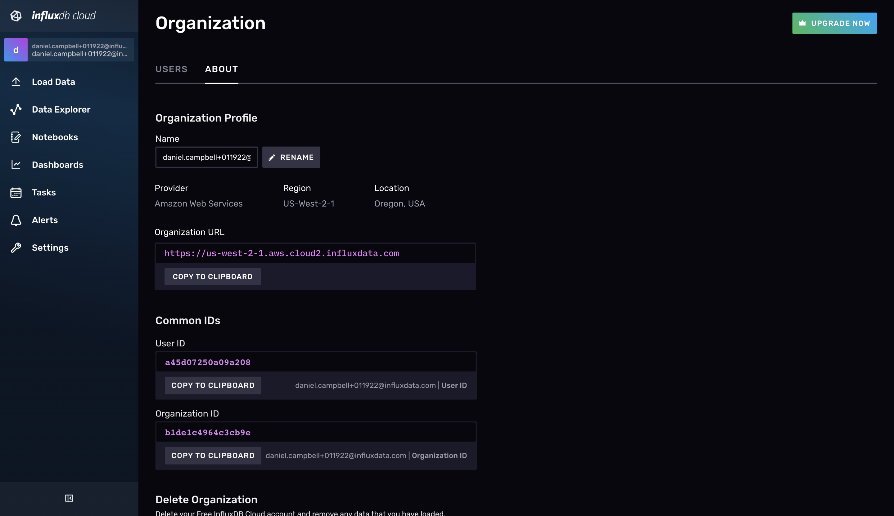Image resolution: width=894 pixels, height=516 pixels.
Task: Click RENAME next to organization name
Action: [x=291, y=157]
